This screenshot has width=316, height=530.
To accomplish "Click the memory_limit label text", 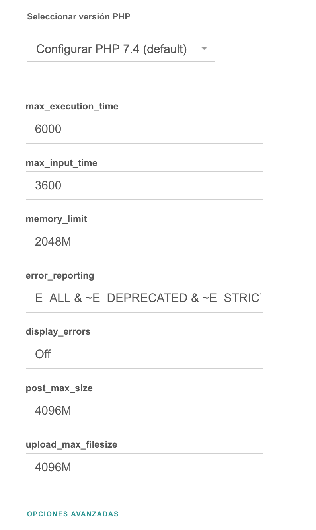I will coord(57,219).
